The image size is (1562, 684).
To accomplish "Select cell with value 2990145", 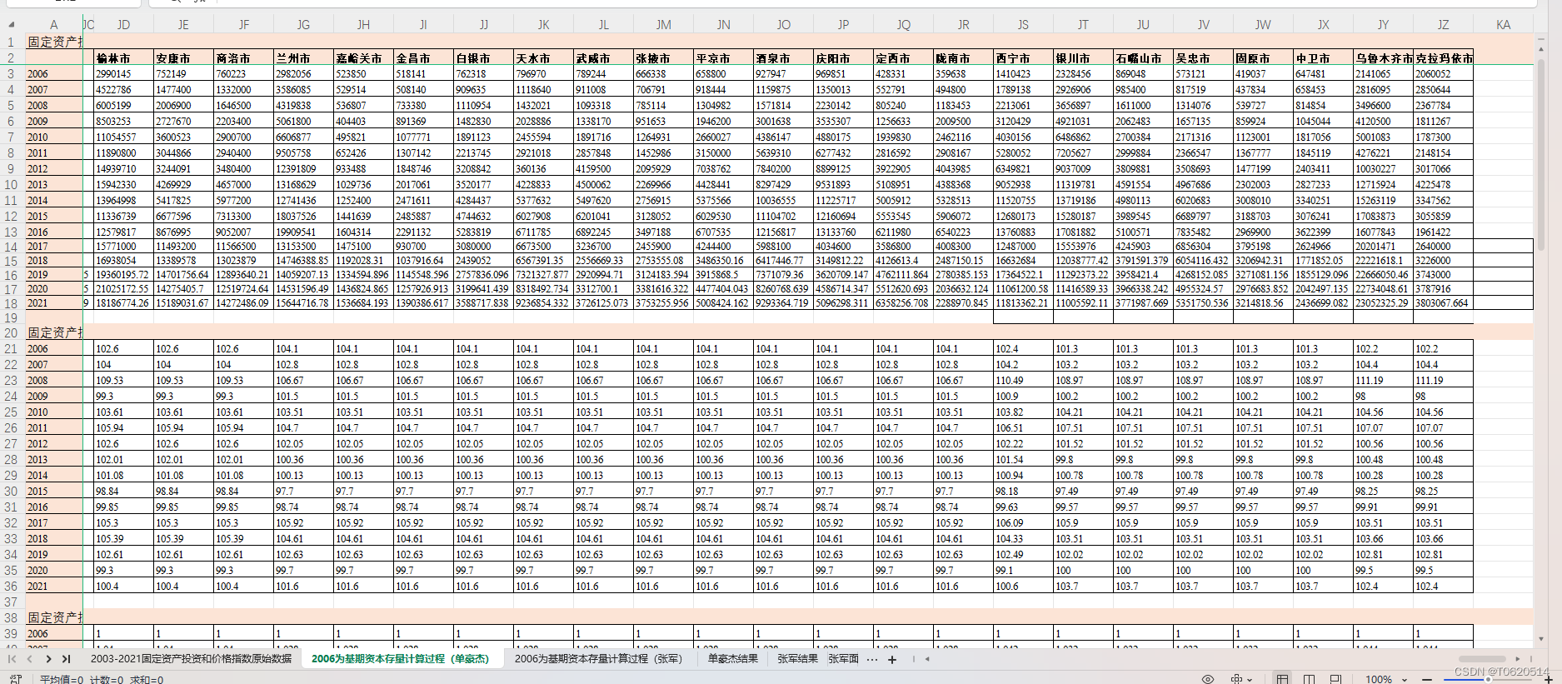I will pos(123,73).
